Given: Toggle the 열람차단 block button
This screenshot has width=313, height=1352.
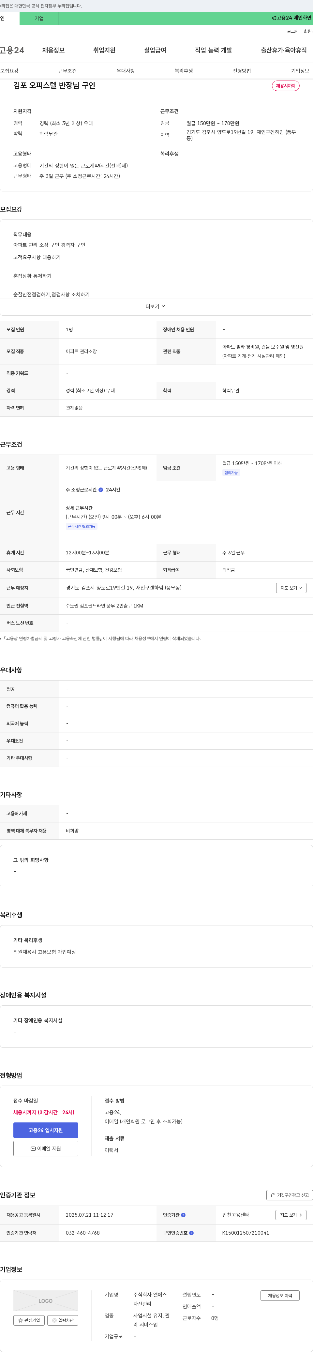Looking at the screenshot, I should (63, 1320).
